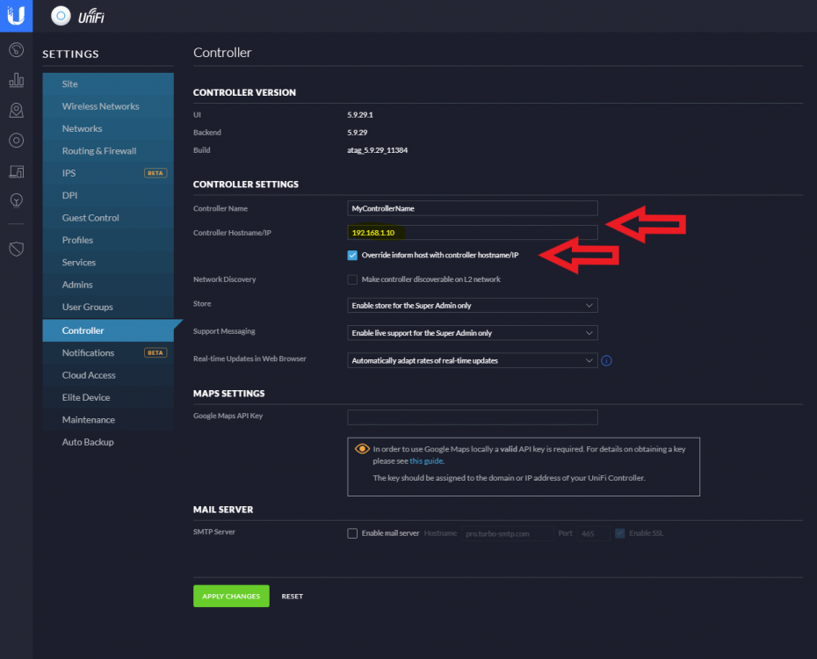Open User Groups settings

coord(108,308)
